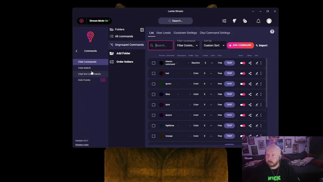Click the !red color preview swatch
This screenshot has height=182, width=323.
(x=161, y=73)
